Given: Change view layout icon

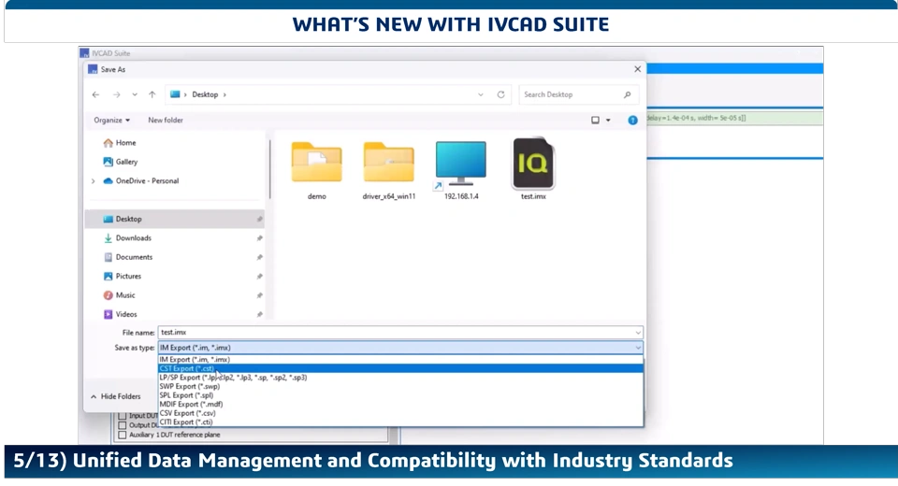Looking at the screenshot, I should tap(595, 121).
